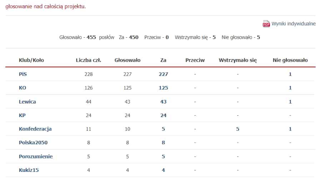The image size is (316, 178).
Task: Click Konfederacja 'Nie głosowało' count 1
Action: tap(290, 129)
